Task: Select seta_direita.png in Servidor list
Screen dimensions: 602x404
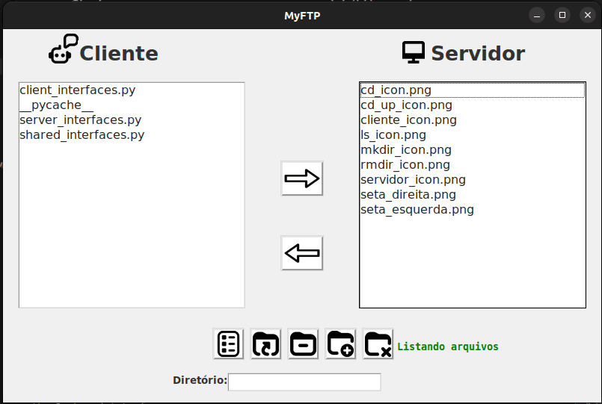Action: [473, 195]
